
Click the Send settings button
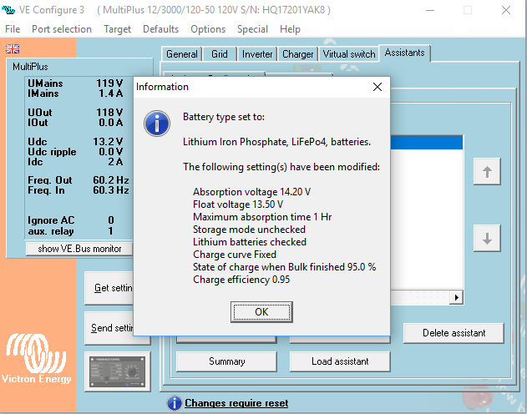[109, 328]
